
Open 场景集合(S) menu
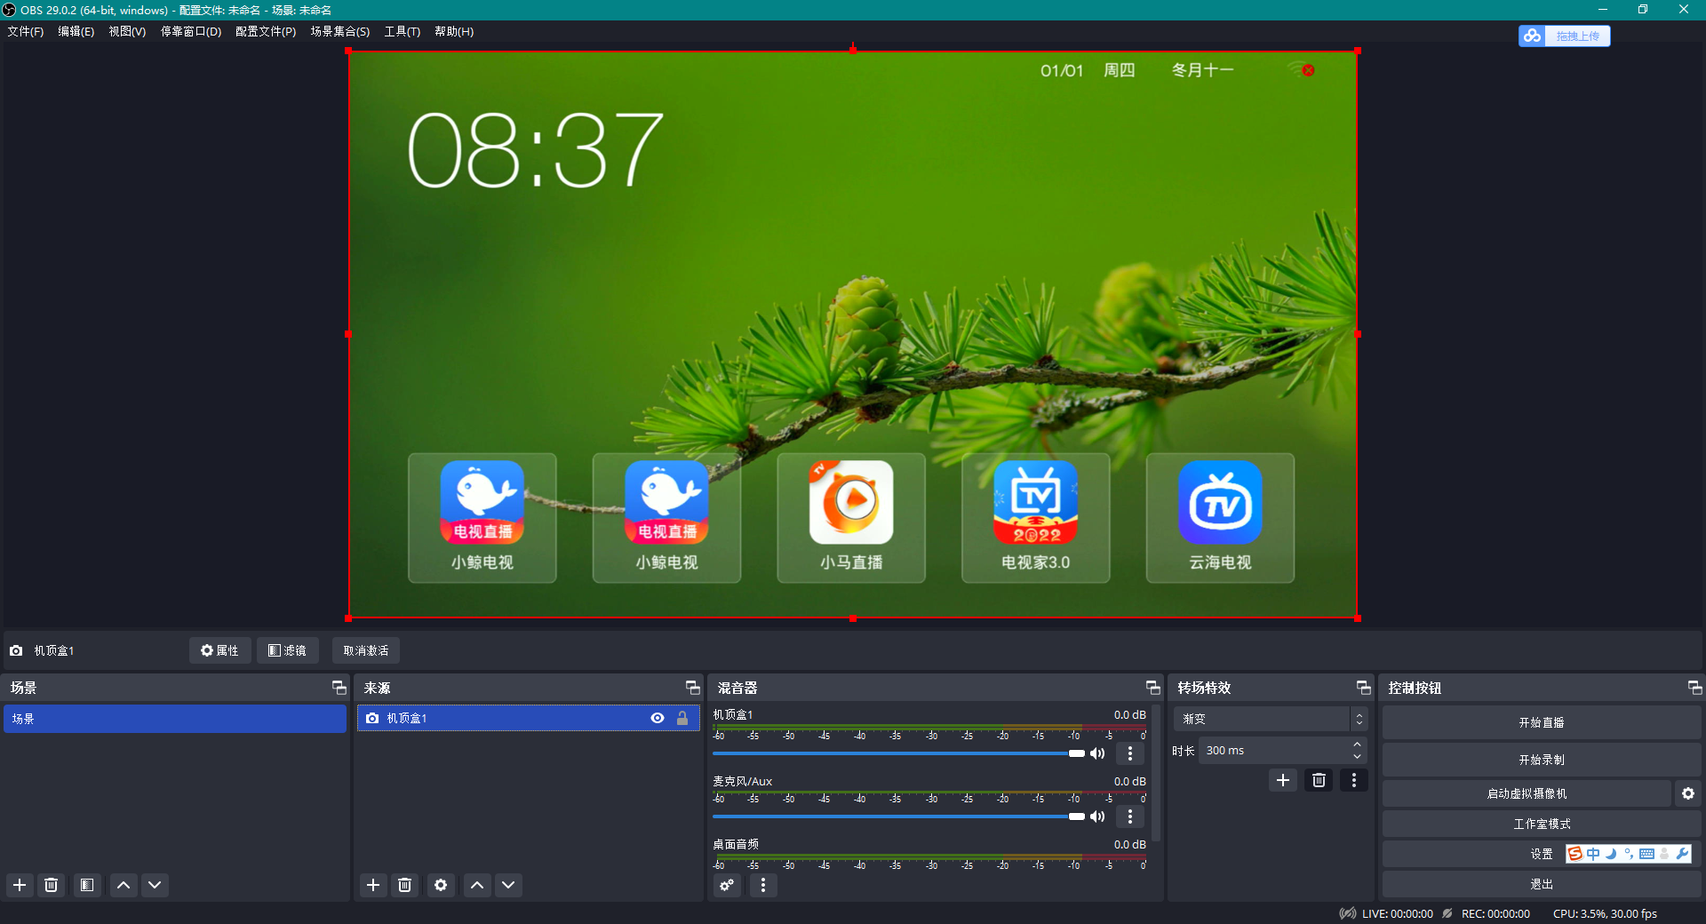(340, 31)
